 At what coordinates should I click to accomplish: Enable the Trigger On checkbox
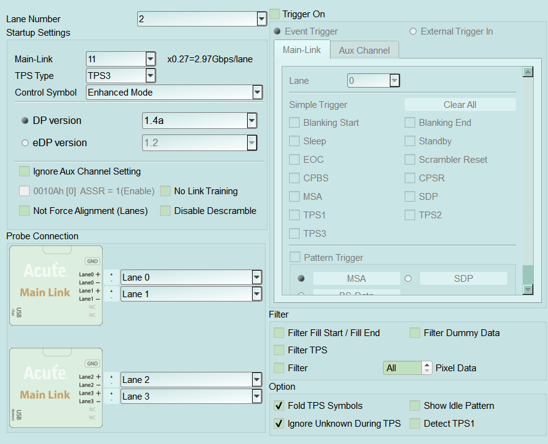point(275,14)
